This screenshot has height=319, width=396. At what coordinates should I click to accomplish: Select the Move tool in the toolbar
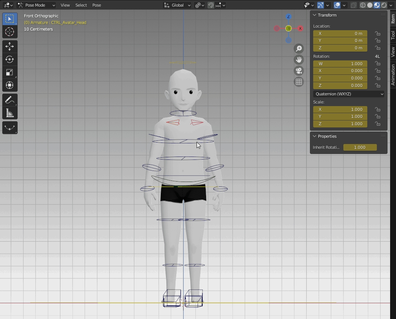click(x=10, y=46)
